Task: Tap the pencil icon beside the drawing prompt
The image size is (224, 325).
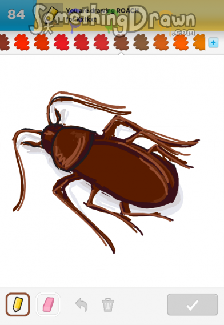Action: pyautogui.click(x=52, y=15)
